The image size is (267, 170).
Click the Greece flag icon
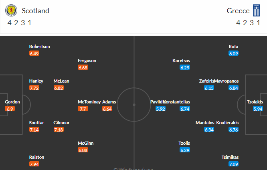coord(257,10)
